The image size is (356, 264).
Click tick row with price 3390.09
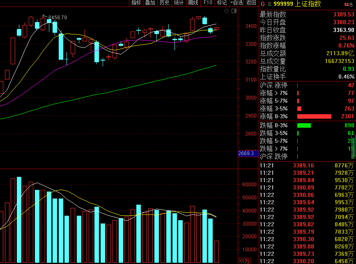(x=307, y=188)
